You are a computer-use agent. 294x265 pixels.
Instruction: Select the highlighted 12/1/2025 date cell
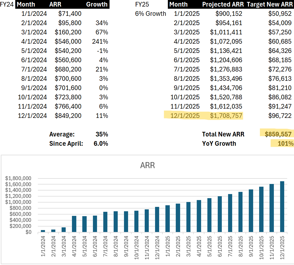click(x=185, y=116)
